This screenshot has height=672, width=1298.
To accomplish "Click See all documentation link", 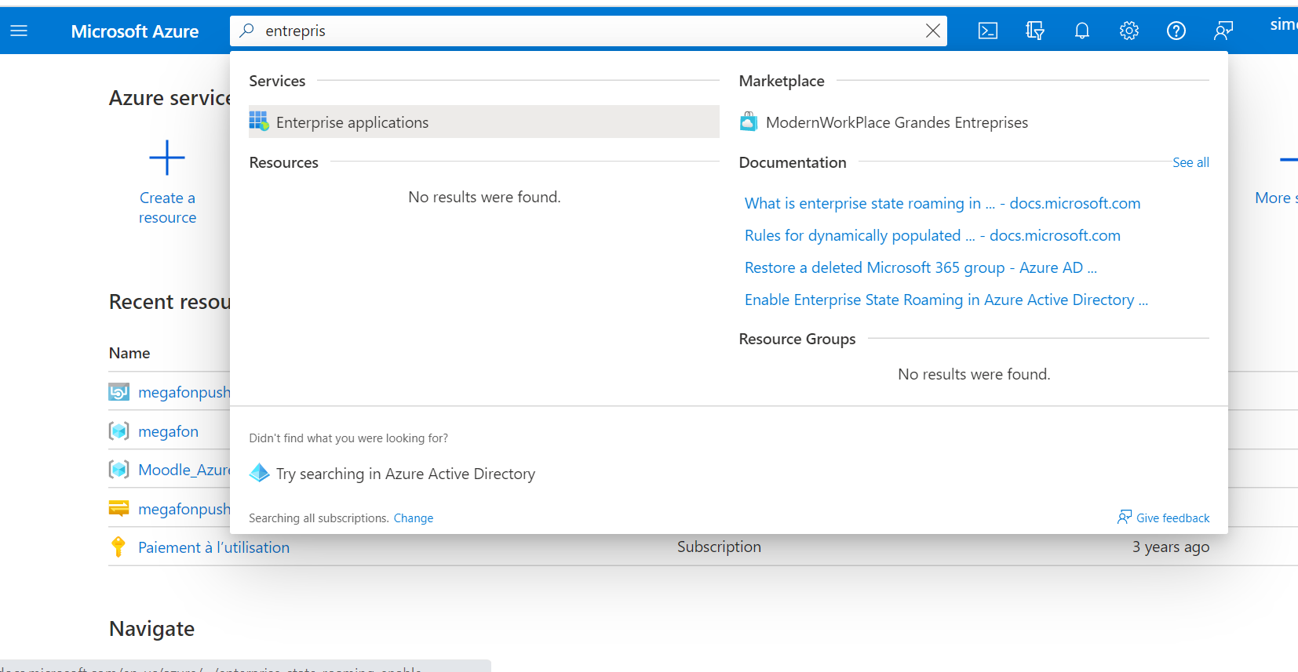I will [x=1190, y=162].
